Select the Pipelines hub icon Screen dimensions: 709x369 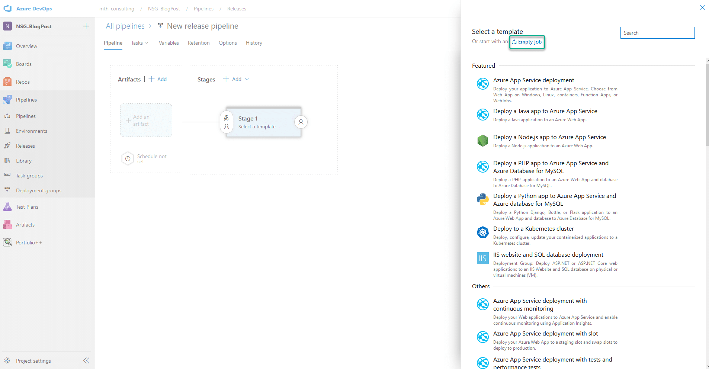[x=7, y=100]
